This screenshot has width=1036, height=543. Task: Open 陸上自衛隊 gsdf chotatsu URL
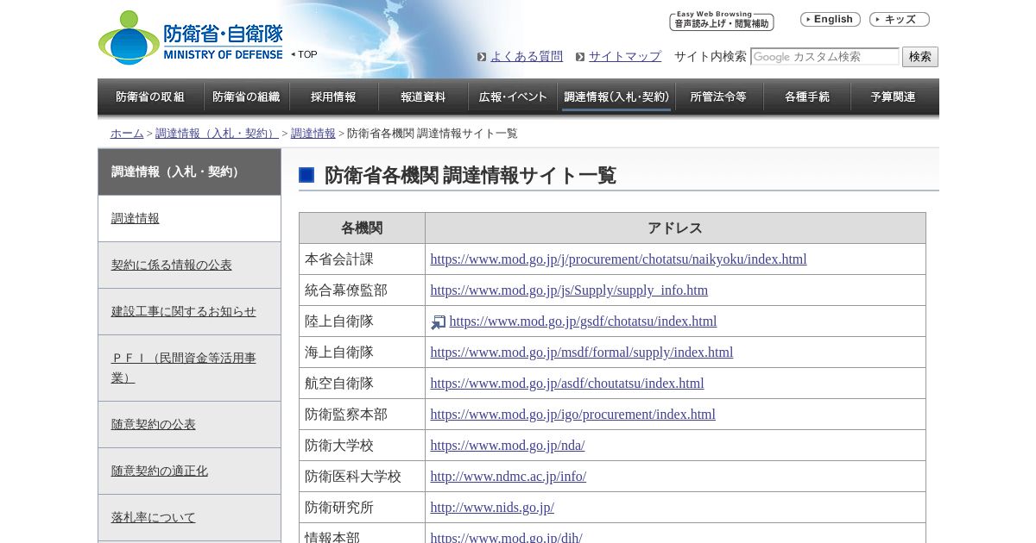(583, 321)
